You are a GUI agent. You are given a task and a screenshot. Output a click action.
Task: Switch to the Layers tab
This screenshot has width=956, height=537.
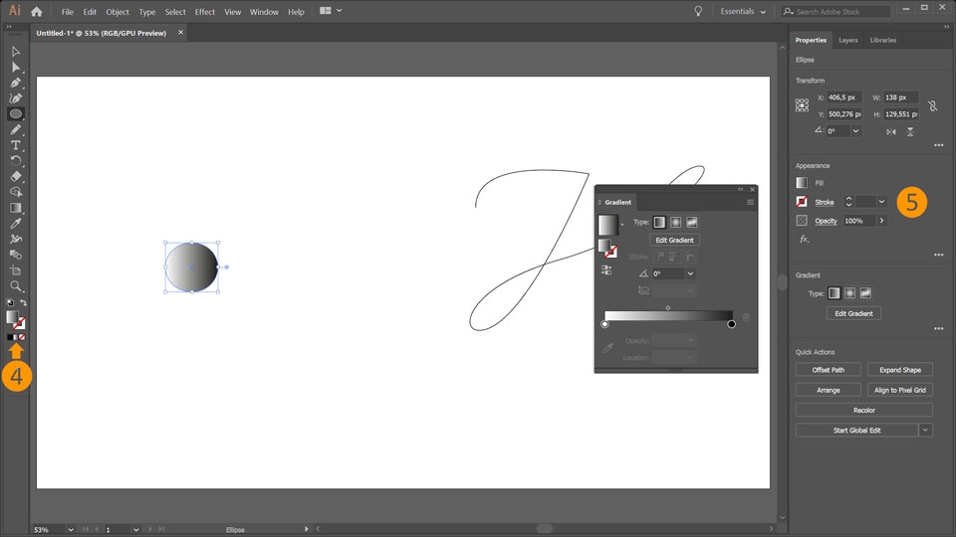point(848,40)
